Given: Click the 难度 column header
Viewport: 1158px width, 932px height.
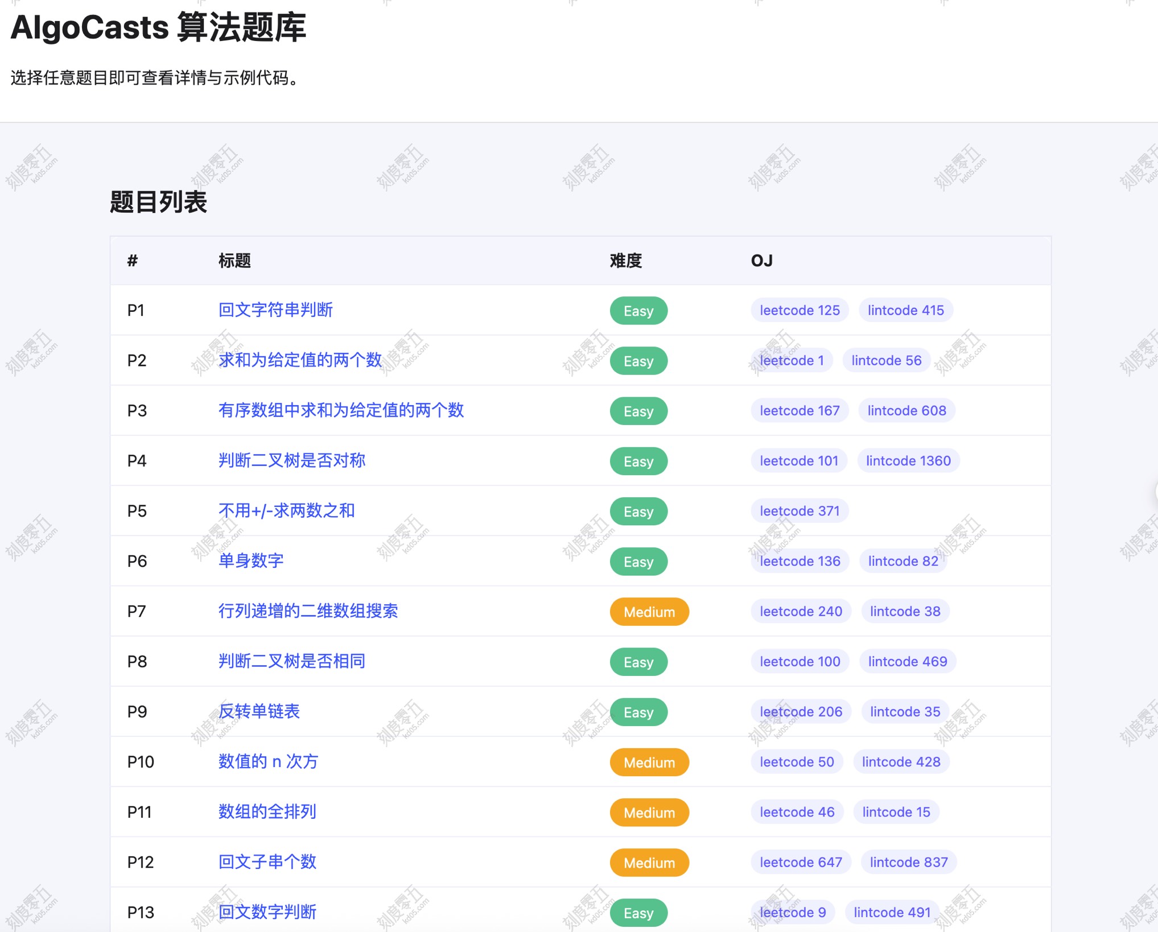Looking at the screenshot, I should [625, 261].
